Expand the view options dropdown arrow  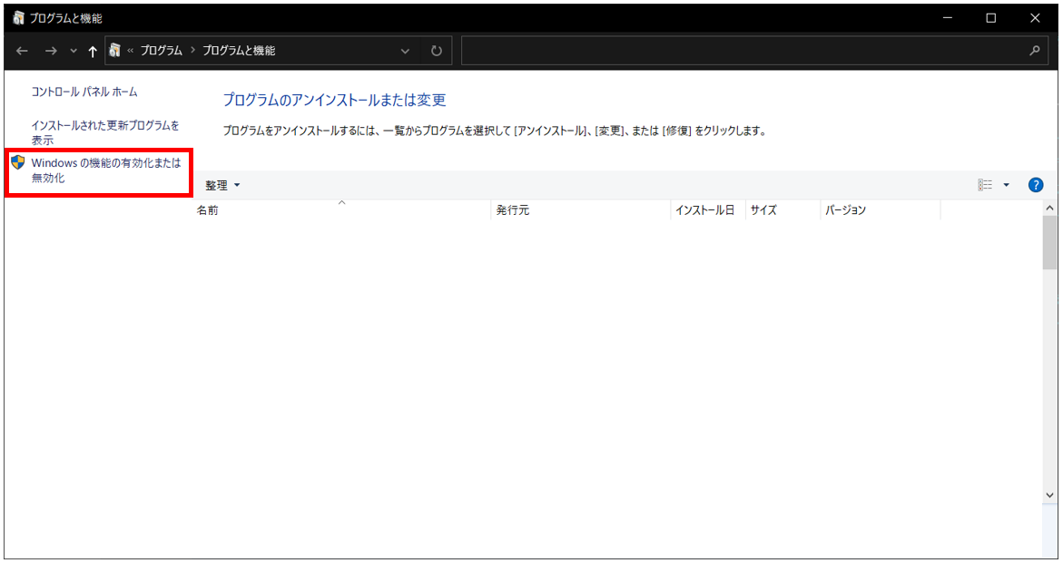(x=1006, y=185)
